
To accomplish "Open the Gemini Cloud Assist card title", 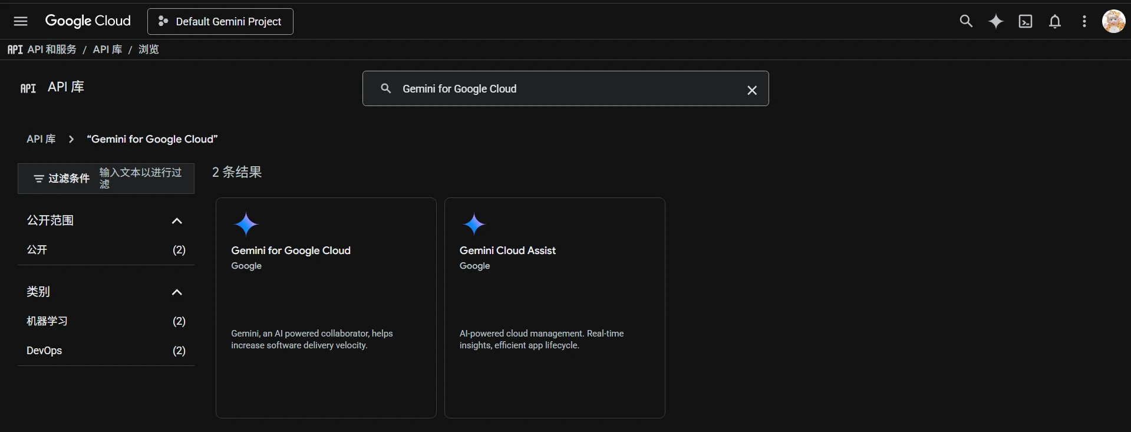I will click(x=507, y=250).
